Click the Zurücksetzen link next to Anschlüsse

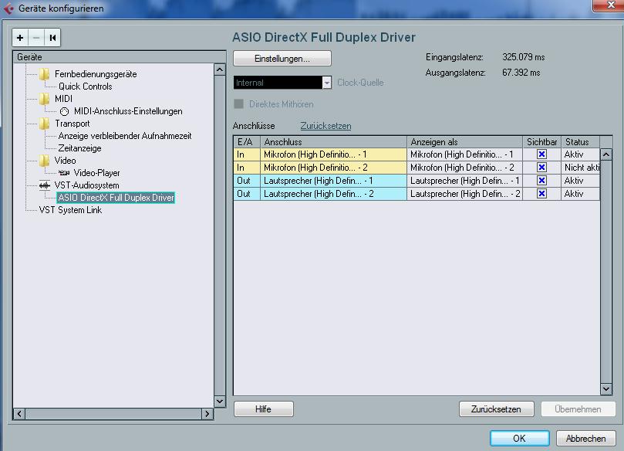point(325,126)
